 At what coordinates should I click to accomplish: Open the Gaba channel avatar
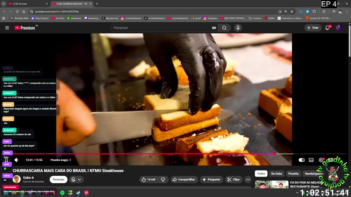tap(17, 179)
